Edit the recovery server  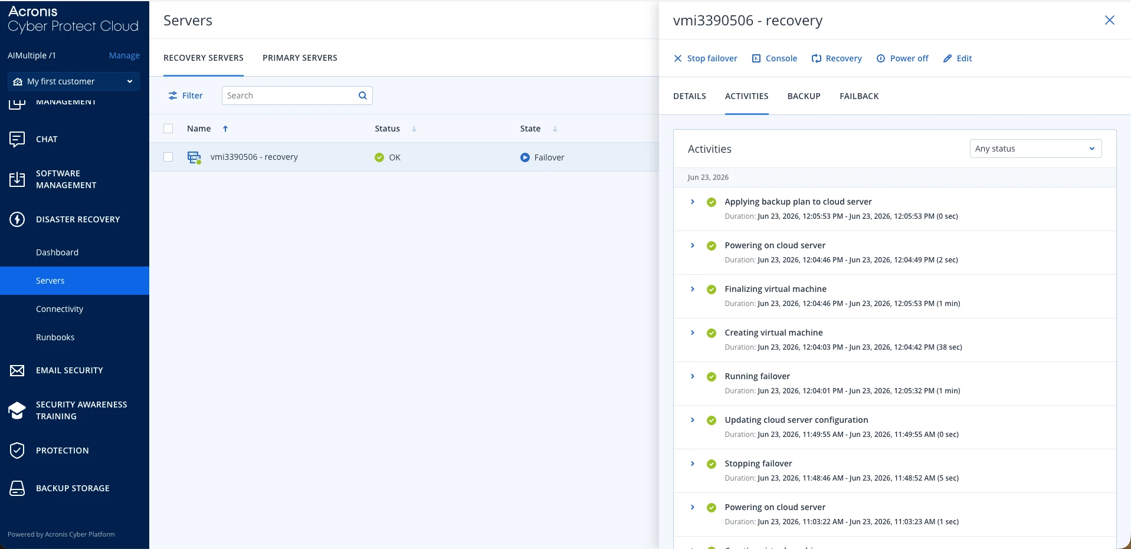coord(958,58)
